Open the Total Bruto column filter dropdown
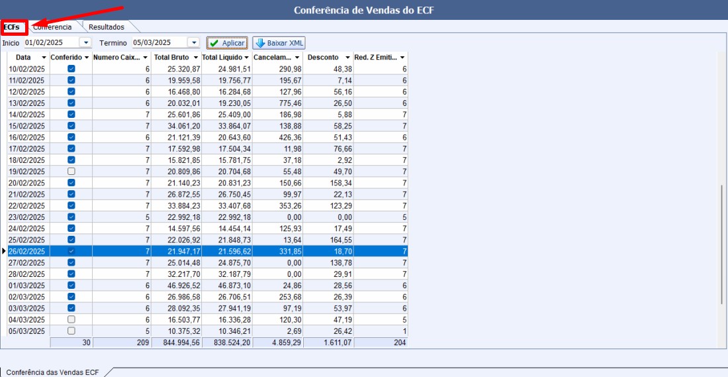The image size is (728, 377). coord(195,58)
